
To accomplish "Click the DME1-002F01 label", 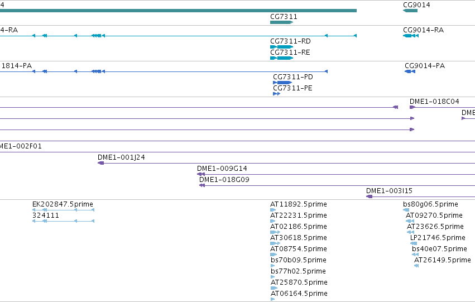I will (21, 146).
